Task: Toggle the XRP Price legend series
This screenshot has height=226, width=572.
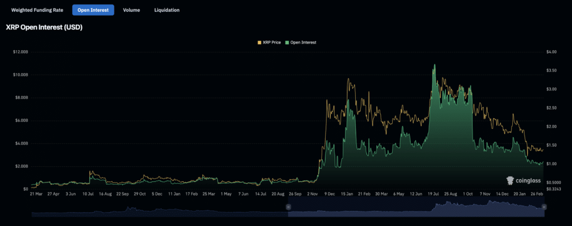Action: [x=269, y=42]
